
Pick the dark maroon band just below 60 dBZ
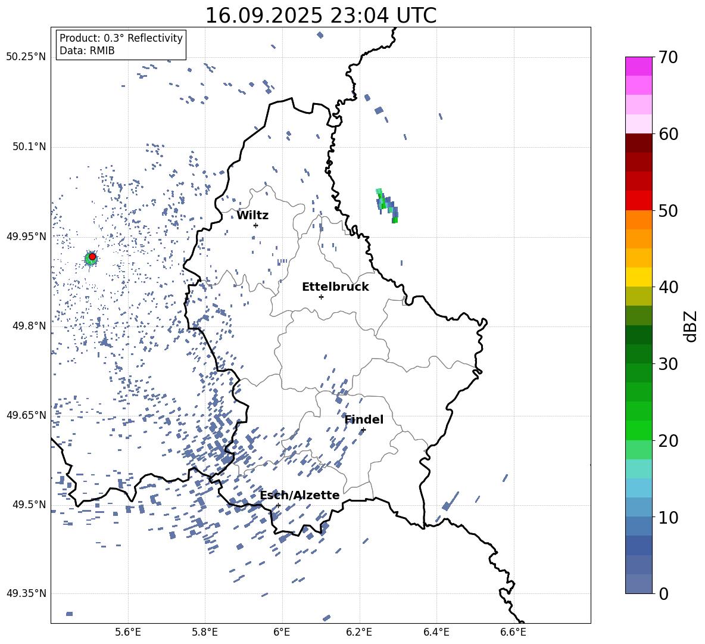click(639, 143)
